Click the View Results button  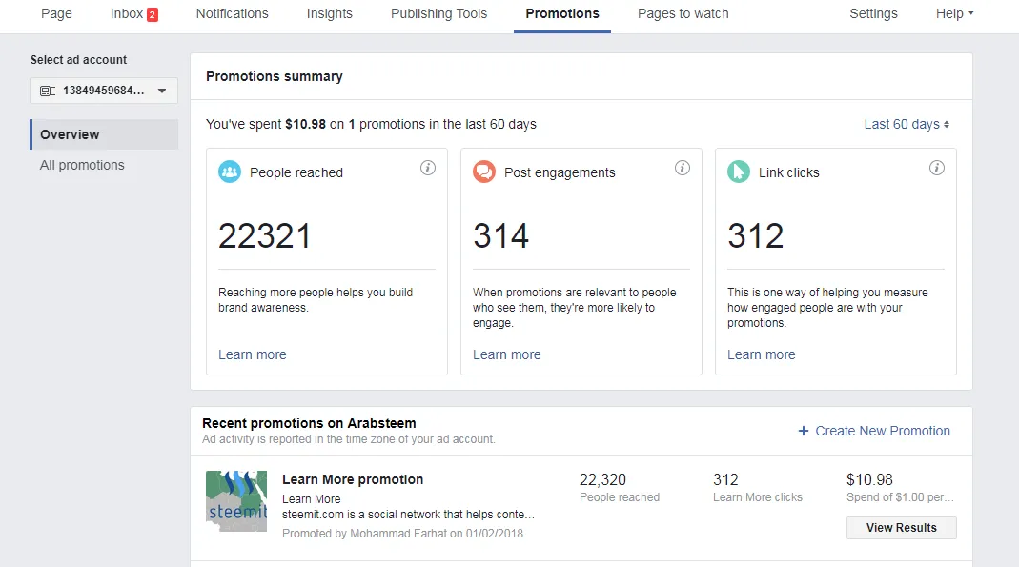coord(902,528)
